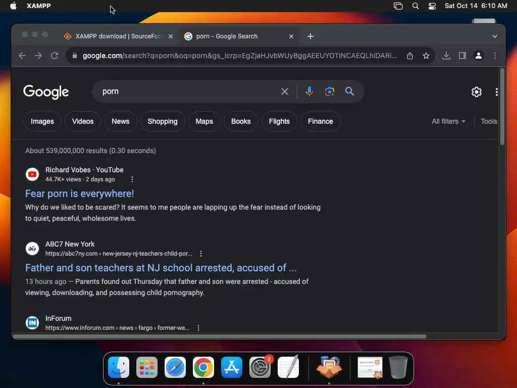This screenshot has width=517, height=388.
Task: View site information via the lock icon
Action: [x=75, y=56]
